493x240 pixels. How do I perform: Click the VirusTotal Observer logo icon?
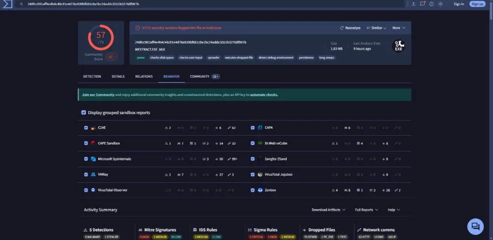click(93, 190)
